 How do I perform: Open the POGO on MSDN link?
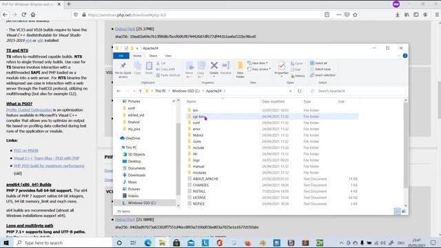(x=26, y=151)
